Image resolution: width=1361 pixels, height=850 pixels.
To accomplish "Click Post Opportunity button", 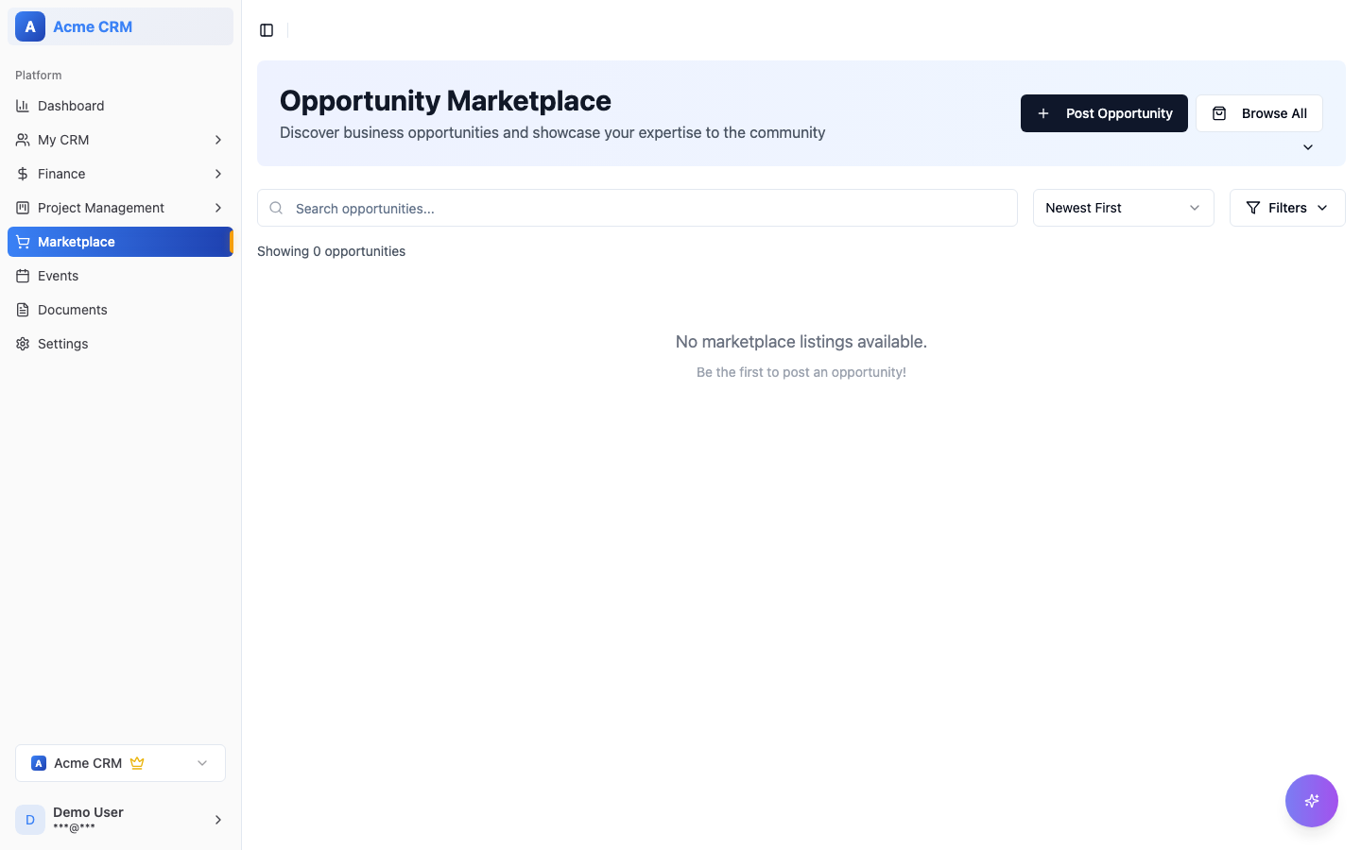I will click(1104, 113).
